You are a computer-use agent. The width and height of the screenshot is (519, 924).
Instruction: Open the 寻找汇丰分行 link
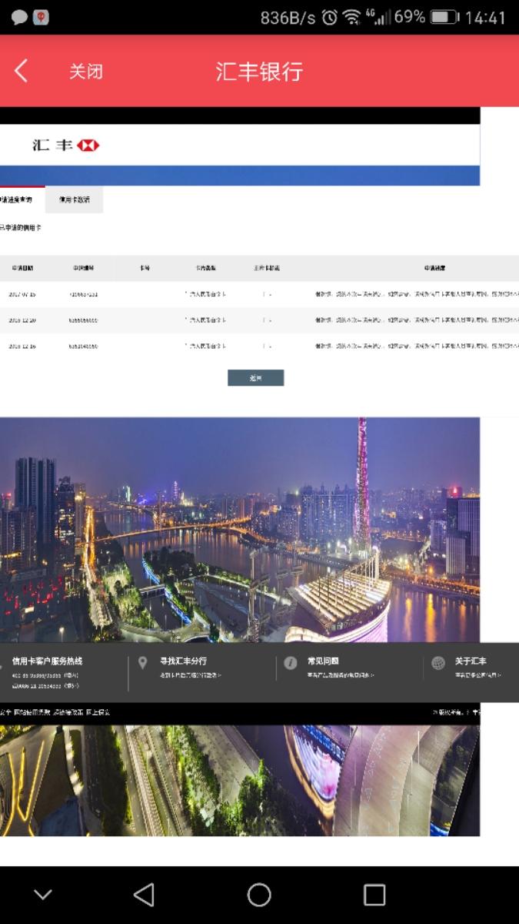click(x=183, y=661)
